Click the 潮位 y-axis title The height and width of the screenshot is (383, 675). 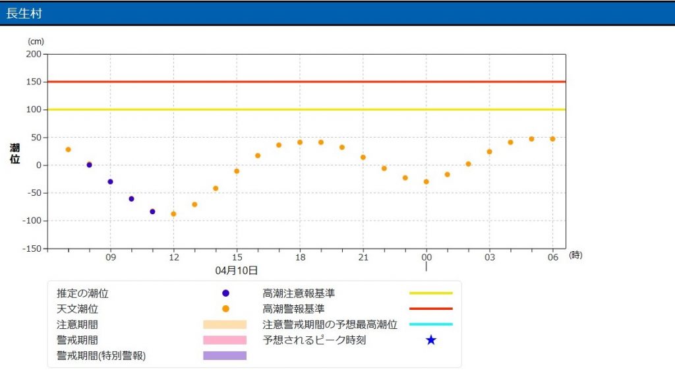click(x=15, y=154)
